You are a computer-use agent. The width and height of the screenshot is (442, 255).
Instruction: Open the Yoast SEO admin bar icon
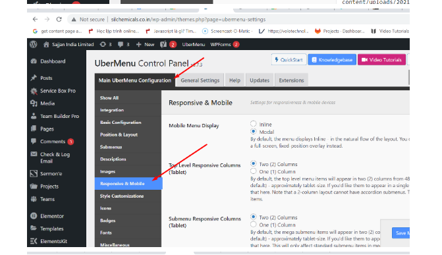(x=168, y=44)
